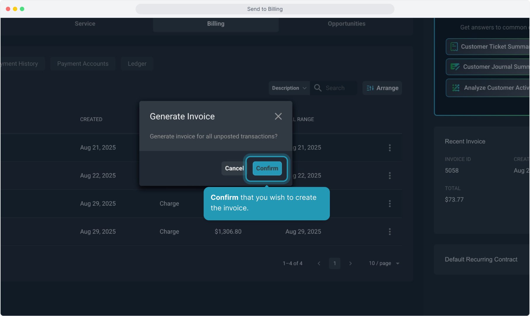Click the Arrange sliders icon

(370, 88)
